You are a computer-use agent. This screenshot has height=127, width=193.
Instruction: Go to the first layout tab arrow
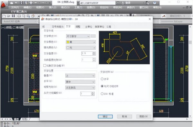[2, 119]
